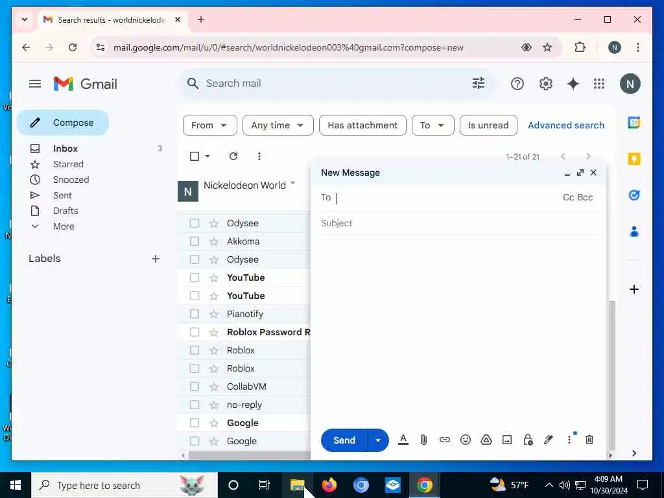Click the Subject field
The image size is (664, 498).
(459, 223)
